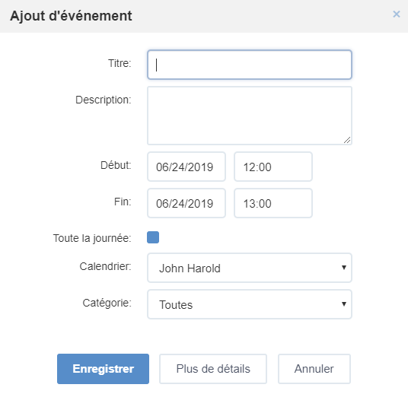This screenshot has width=408, height=394.
Task: Expand the Calendrier dropdown showing John Harold
Action: click(x=250, y=268)
